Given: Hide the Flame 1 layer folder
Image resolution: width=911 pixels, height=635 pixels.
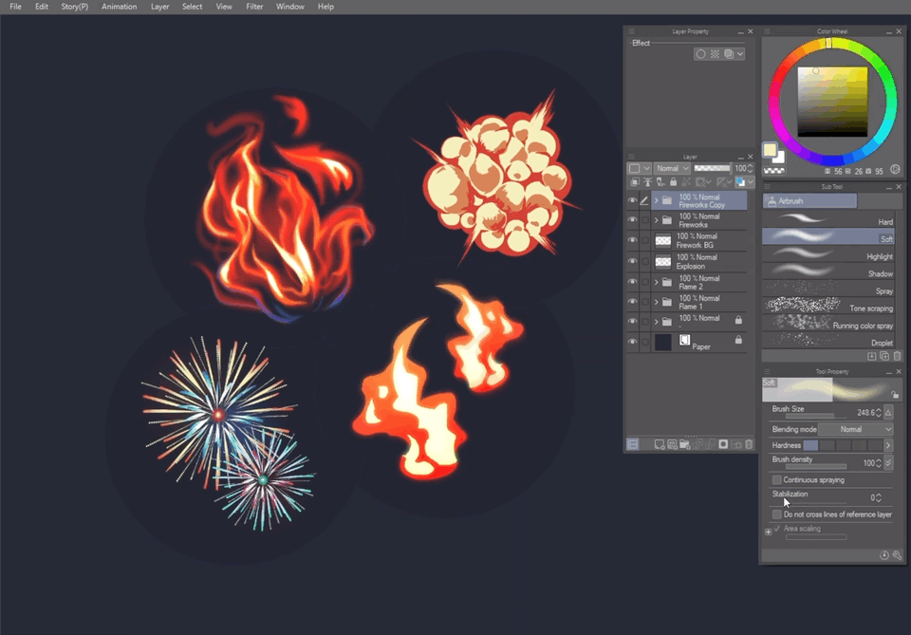Looking at the screenshot, I should point(632,302).
